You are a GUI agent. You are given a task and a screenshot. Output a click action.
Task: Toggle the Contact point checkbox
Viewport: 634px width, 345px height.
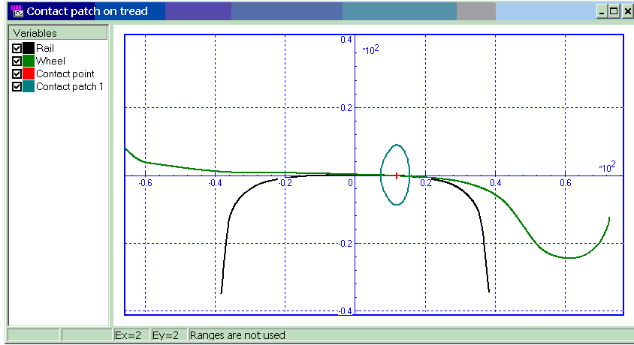tap(17, 73)
